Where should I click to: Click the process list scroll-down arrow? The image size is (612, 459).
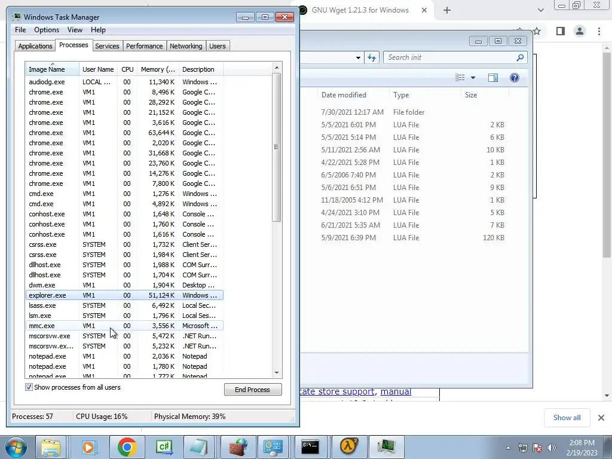(x=277, y=373)
